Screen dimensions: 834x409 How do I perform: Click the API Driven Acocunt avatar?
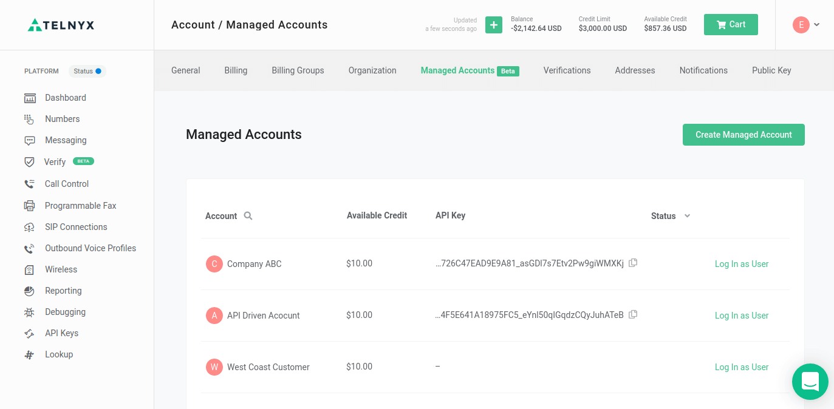pyautogui.click(x=214, y=316)
